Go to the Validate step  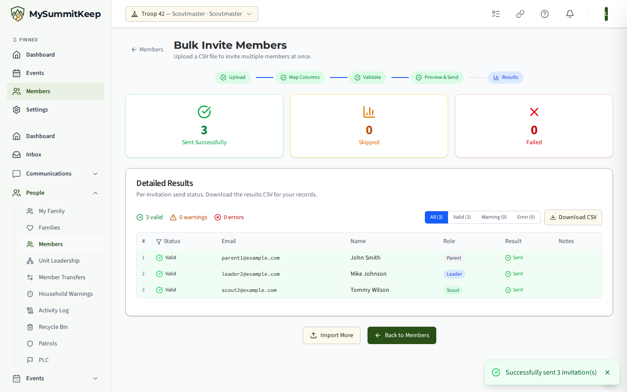pyautogui.click(x=367, y=78)
